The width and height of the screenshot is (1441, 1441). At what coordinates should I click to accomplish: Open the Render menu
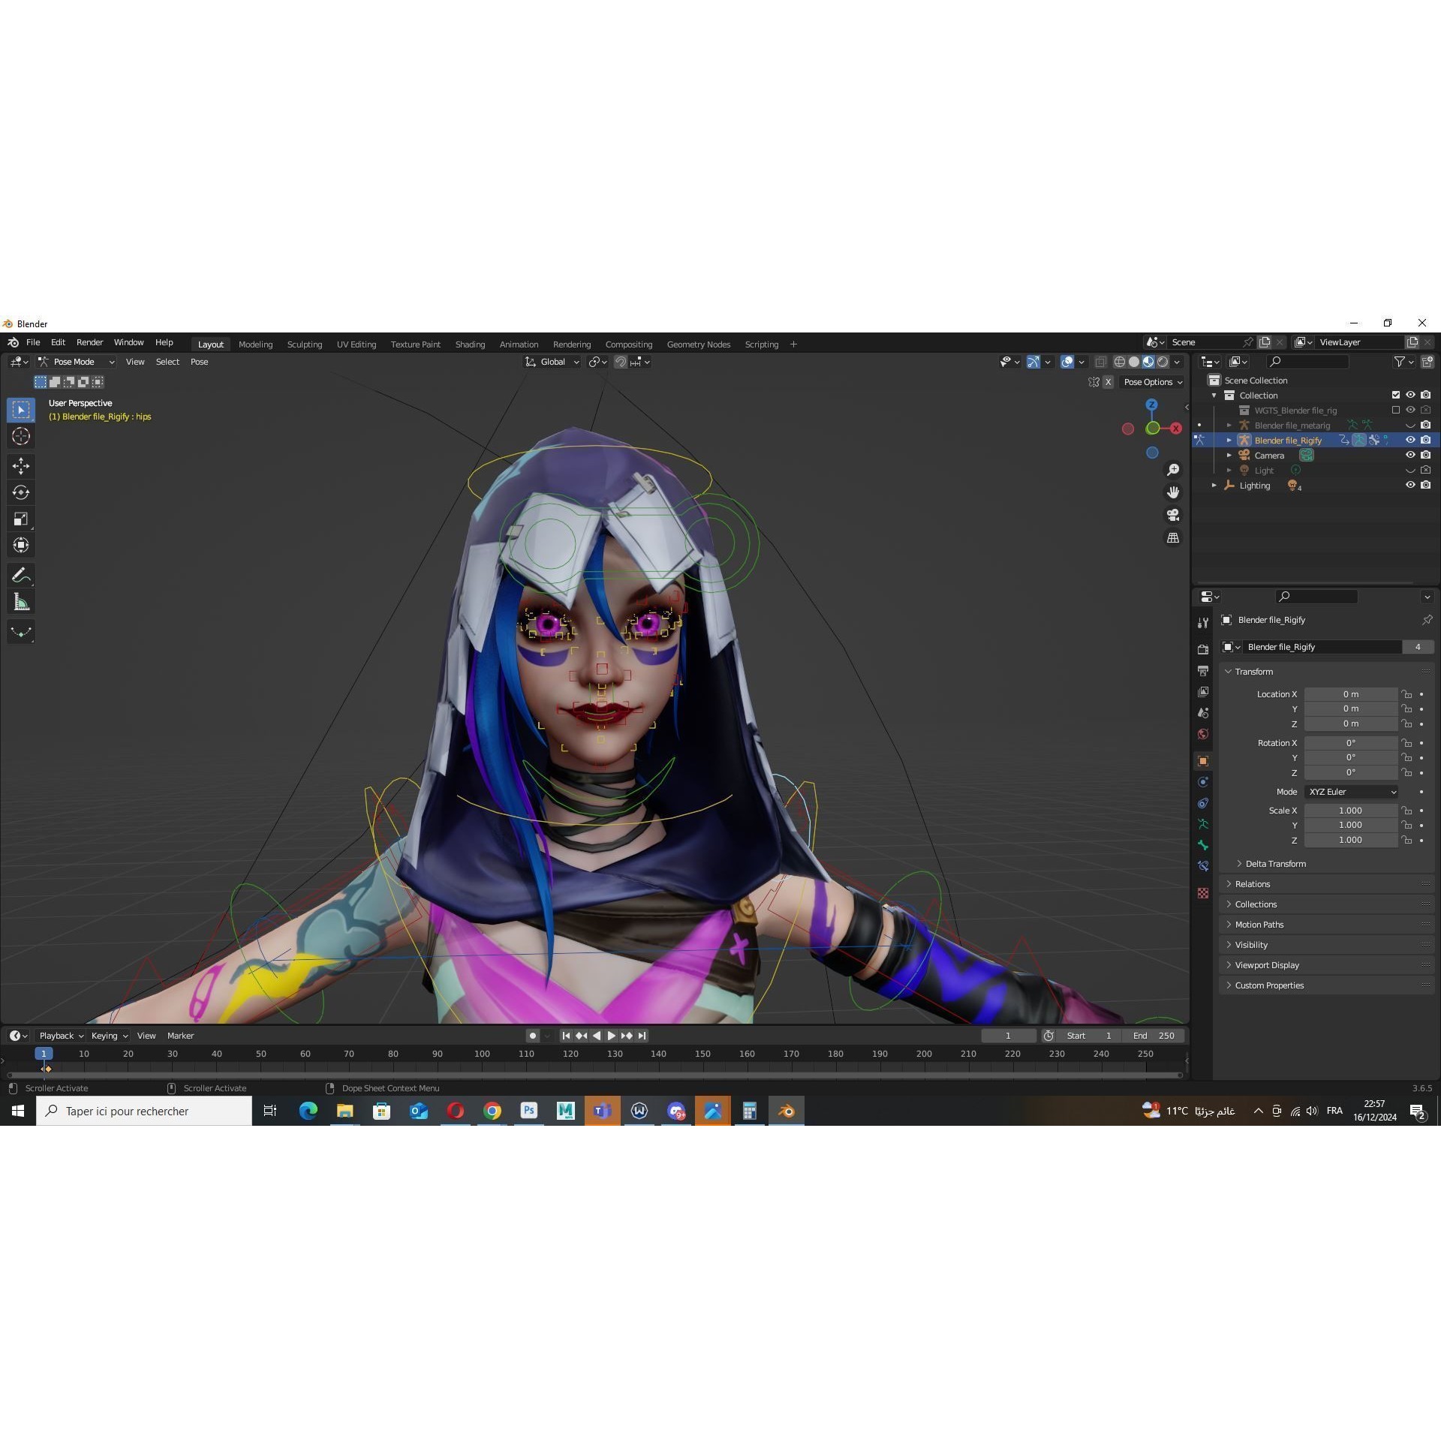point(89,342)
